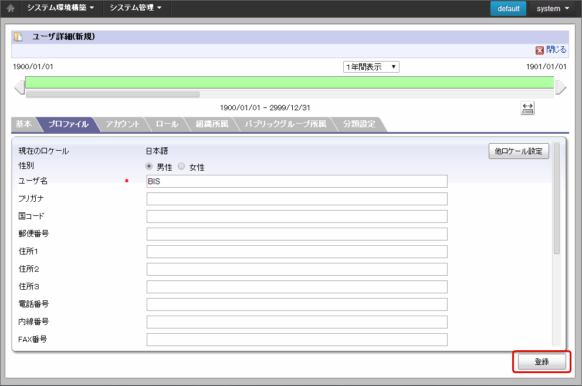Click the 登録 register button
Screen dimensions: 582x386
click(542, 361)
